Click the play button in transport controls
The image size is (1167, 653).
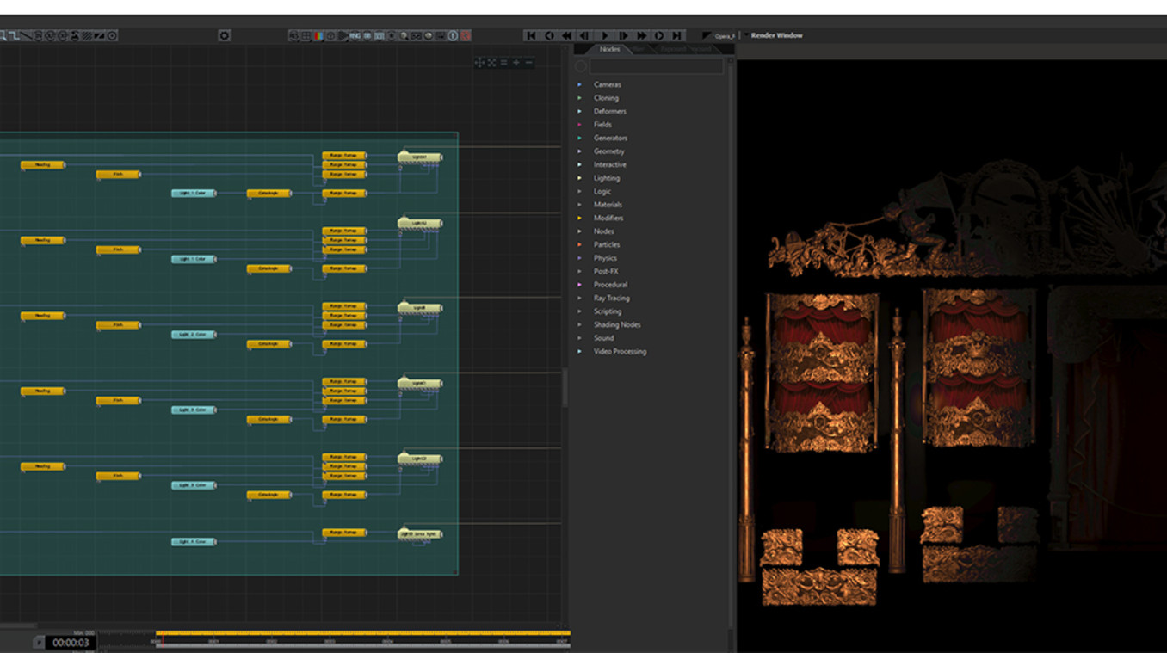(x=604, y=36)
